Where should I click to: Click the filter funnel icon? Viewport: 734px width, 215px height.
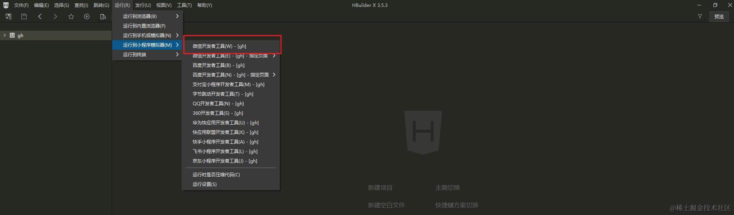(x=700, y=16)
